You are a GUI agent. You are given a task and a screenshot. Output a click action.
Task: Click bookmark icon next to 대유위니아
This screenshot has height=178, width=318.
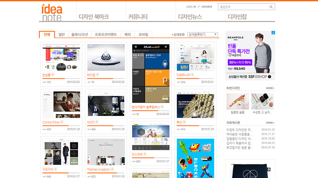(192, 75)
